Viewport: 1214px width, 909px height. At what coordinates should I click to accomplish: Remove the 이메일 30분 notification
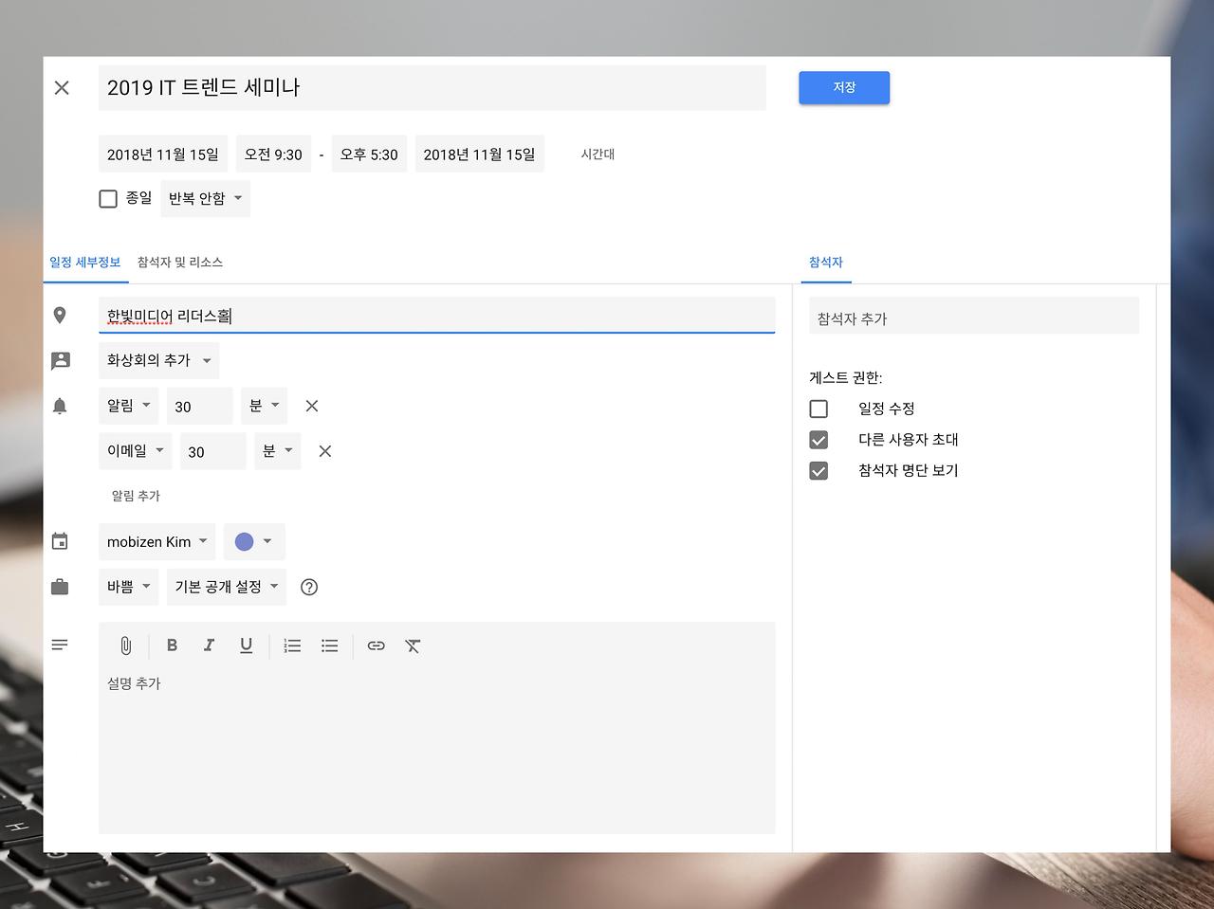324,451
